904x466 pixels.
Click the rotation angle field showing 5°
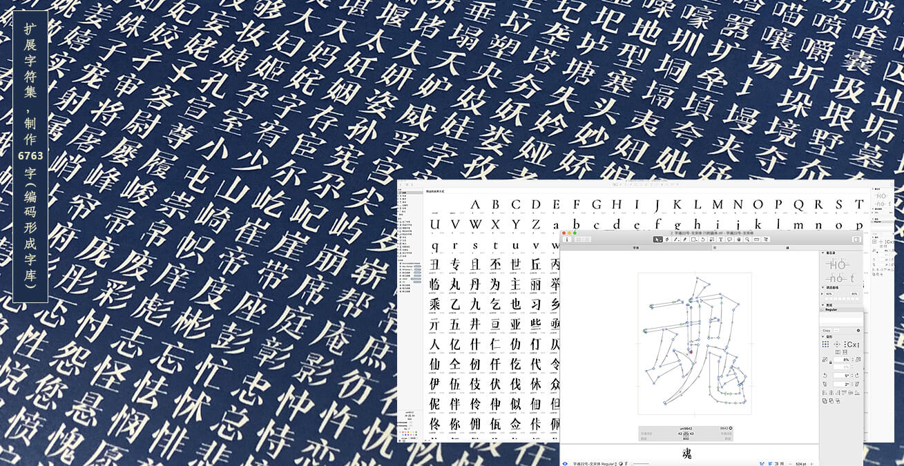tap(842, 376)
